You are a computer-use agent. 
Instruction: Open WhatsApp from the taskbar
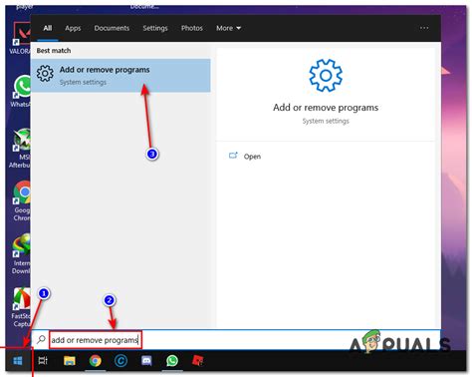pyautogui.click(x=172, y=360)
